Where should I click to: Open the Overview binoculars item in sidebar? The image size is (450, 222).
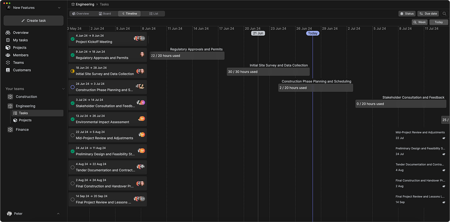(x=8, y=33)
